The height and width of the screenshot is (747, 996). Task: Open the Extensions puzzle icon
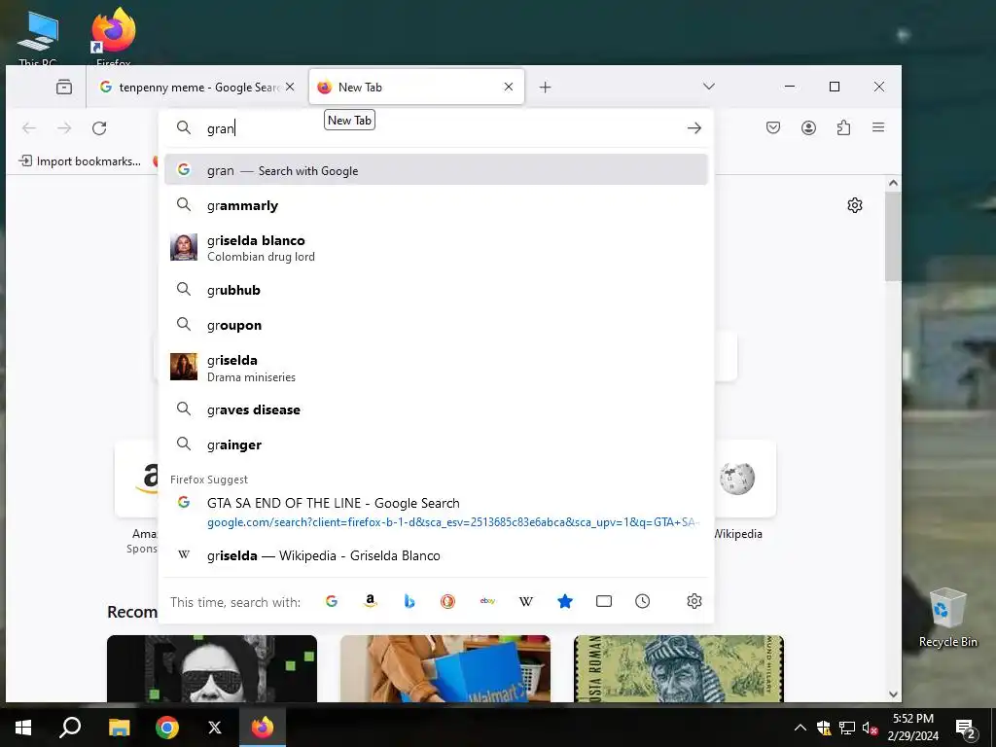coord(843,127)
